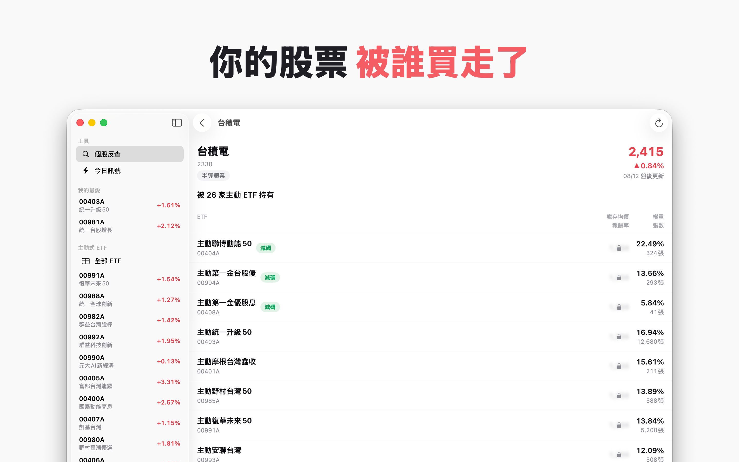The width and height of the screenshot is (739, 462).
Task: Go back with the chevron button
Action: [x=202, y=123]
